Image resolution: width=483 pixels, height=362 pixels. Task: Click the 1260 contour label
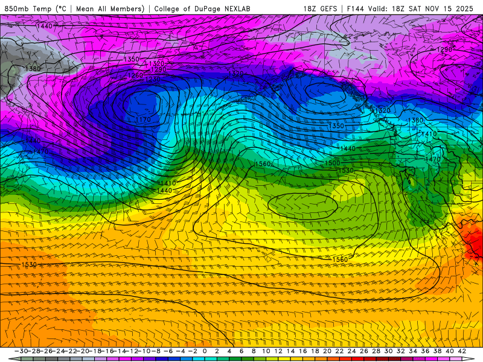pos(135,75)
